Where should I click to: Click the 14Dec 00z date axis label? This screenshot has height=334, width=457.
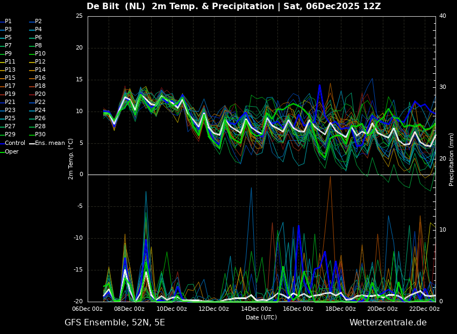coord(256,309)
